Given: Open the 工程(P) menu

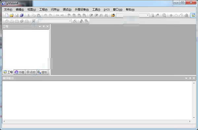Looking at the screenshot, I should click(x=43, y=10).
